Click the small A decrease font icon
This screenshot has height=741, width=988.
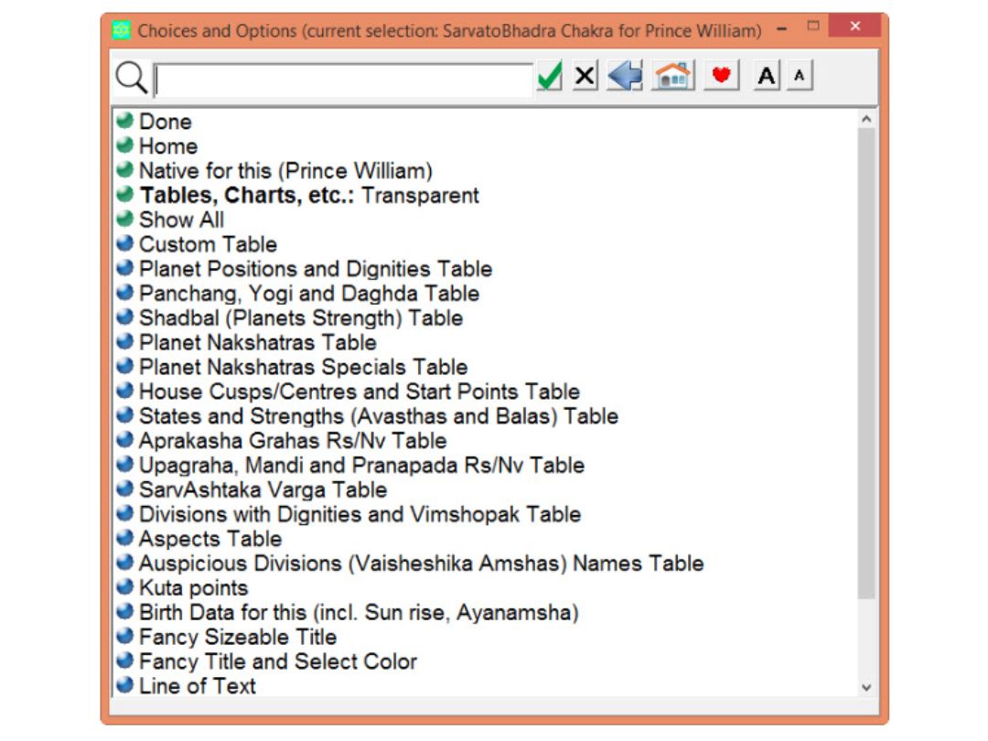click(x=800, y=76)
